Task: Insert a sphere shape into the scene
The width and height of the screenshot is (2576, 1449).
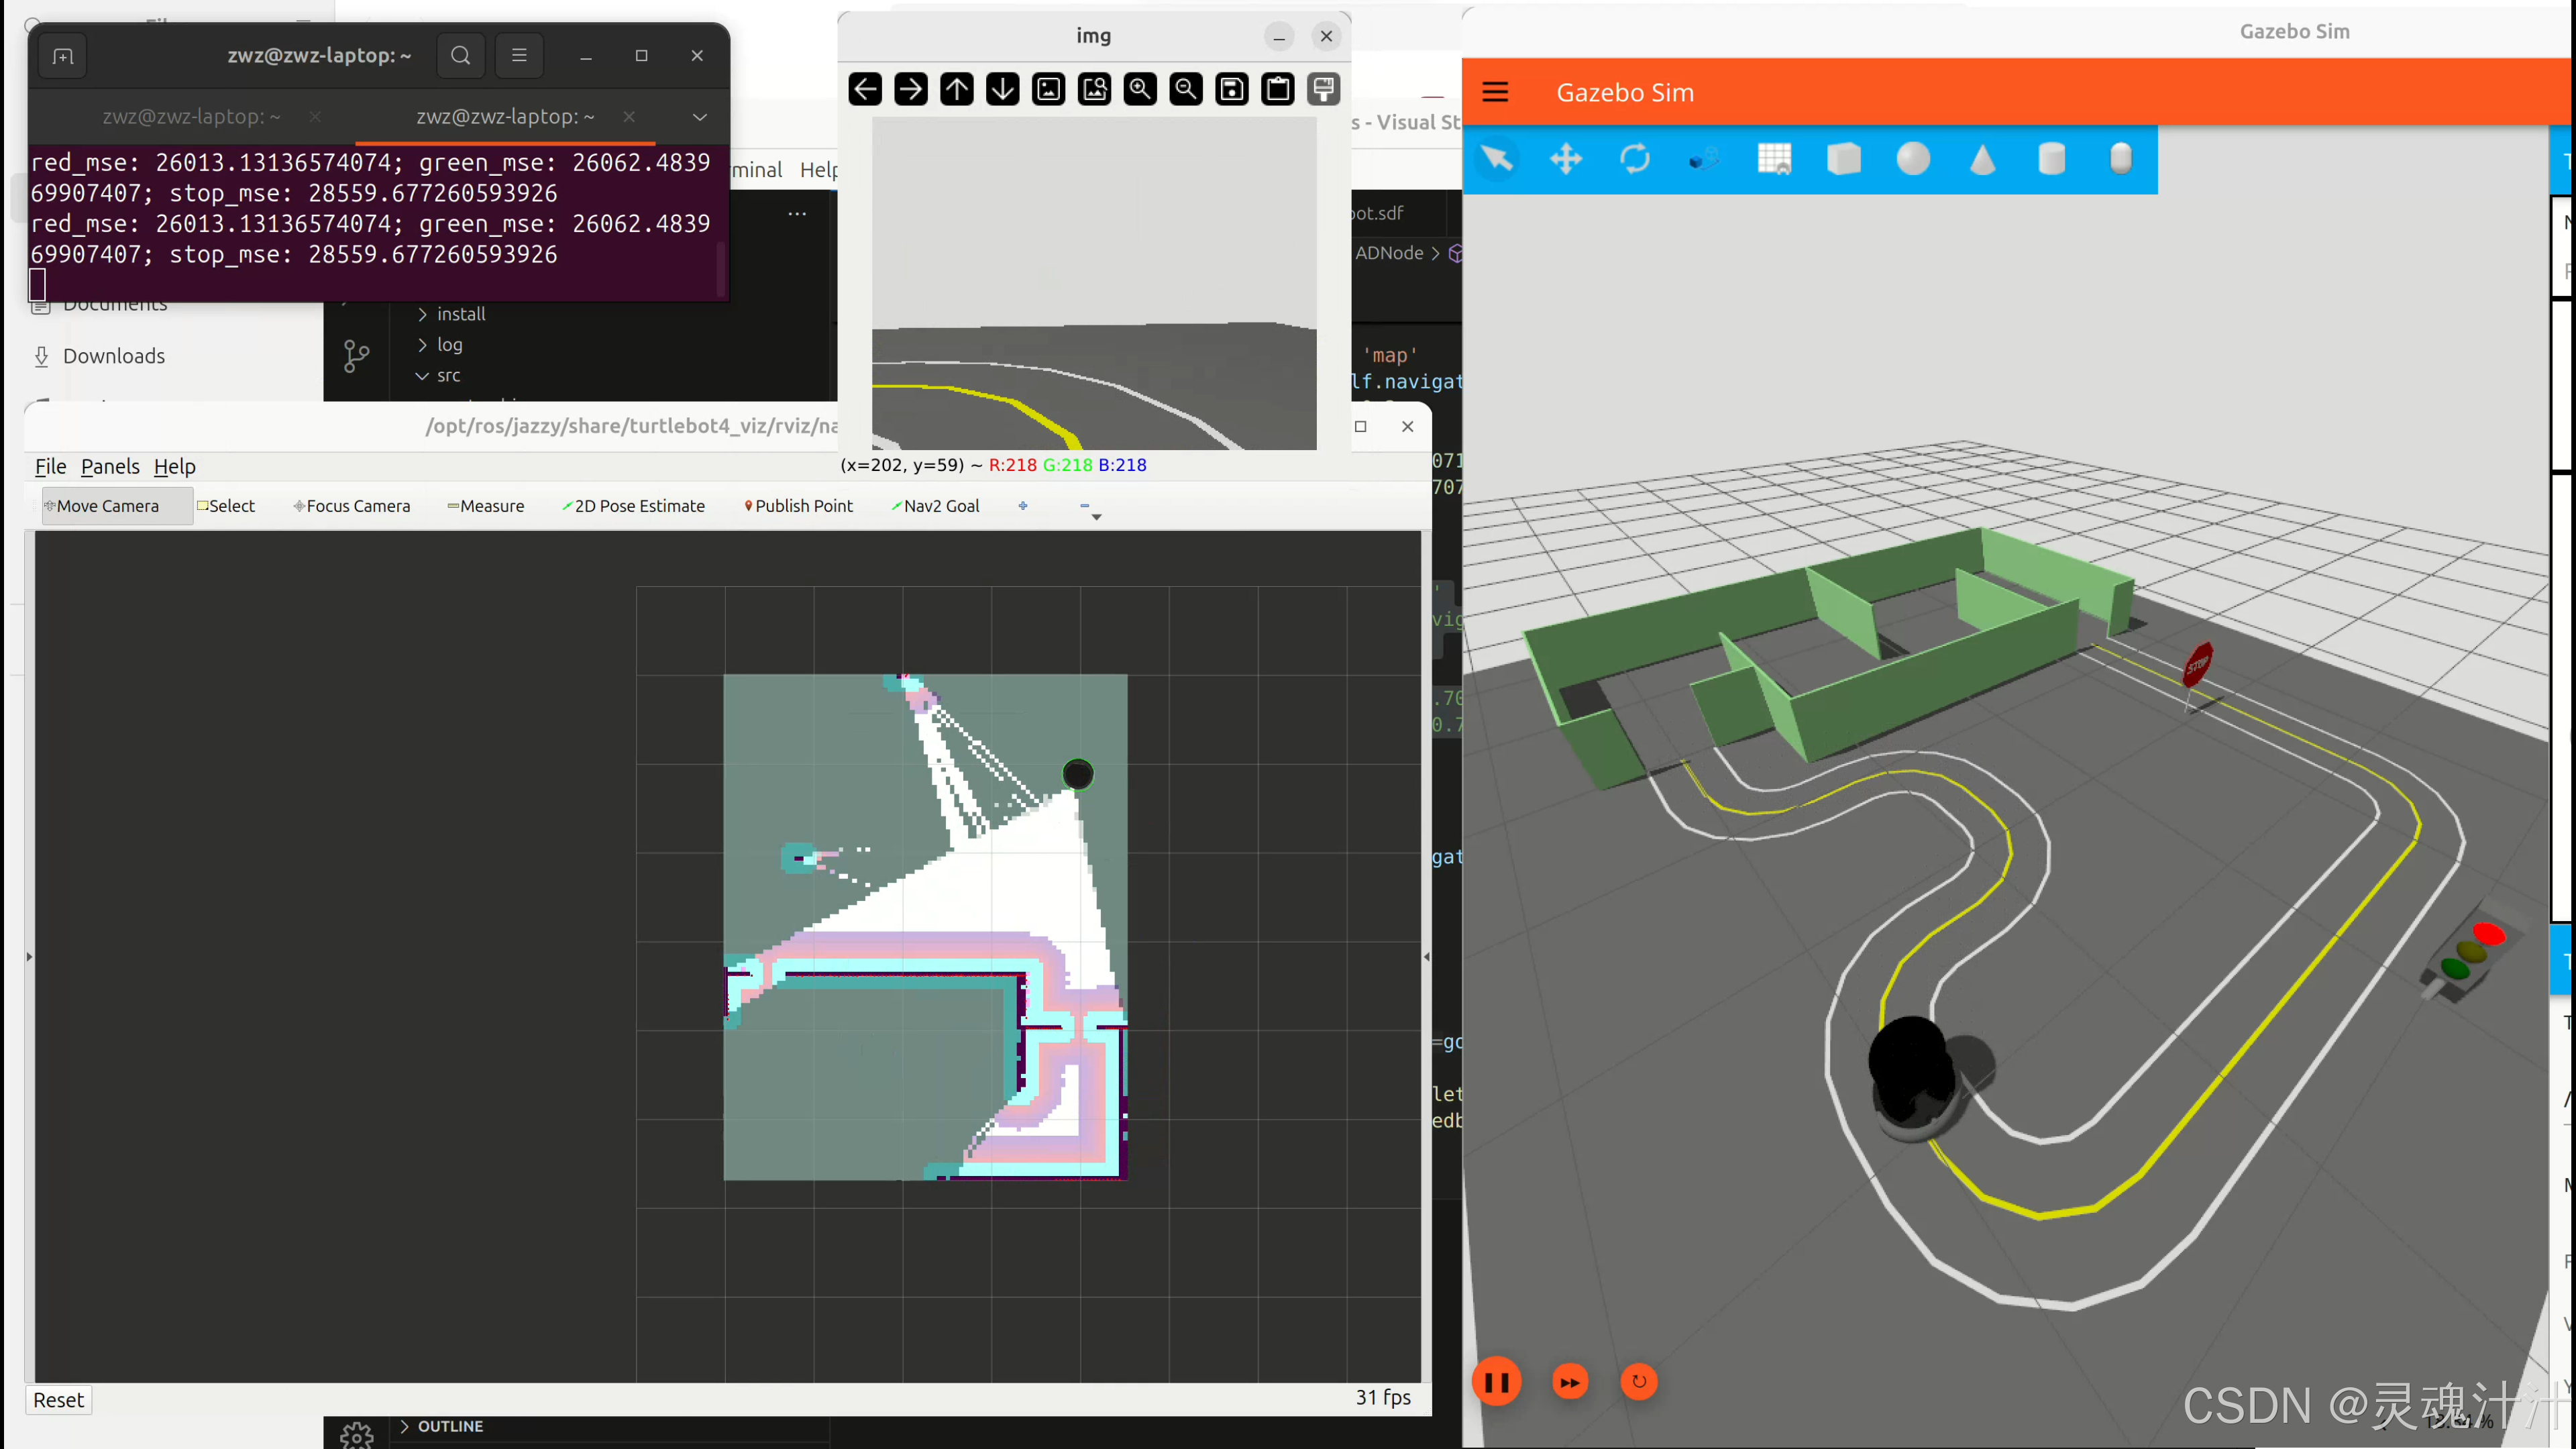Action: tap(1913, 159)
